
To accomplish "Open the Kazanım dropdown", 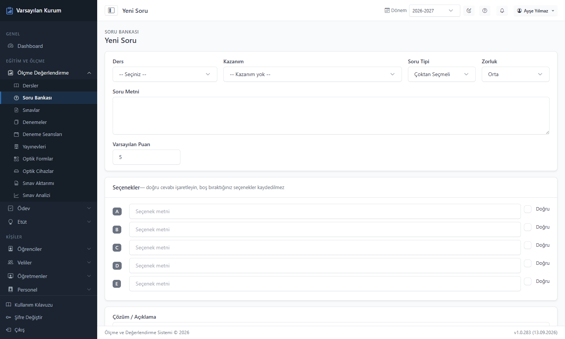I will [313, 74].
